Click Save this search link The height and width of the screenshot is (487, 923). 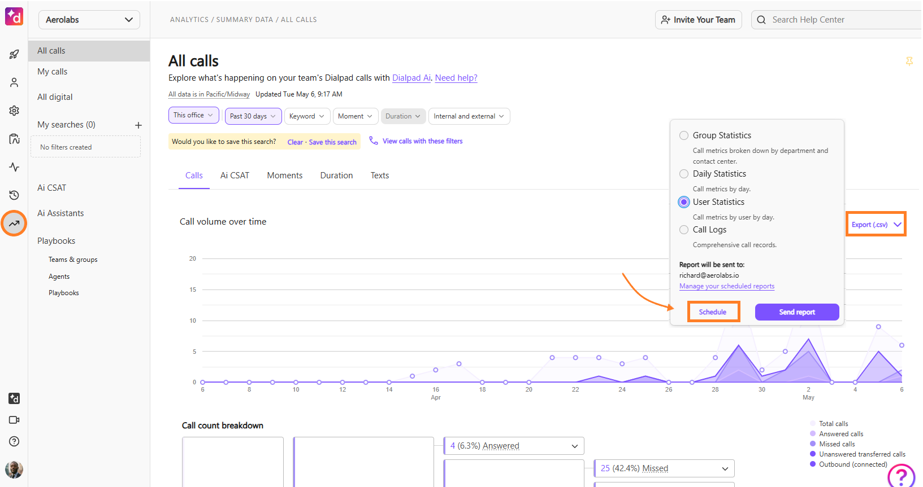click(332, 142)
